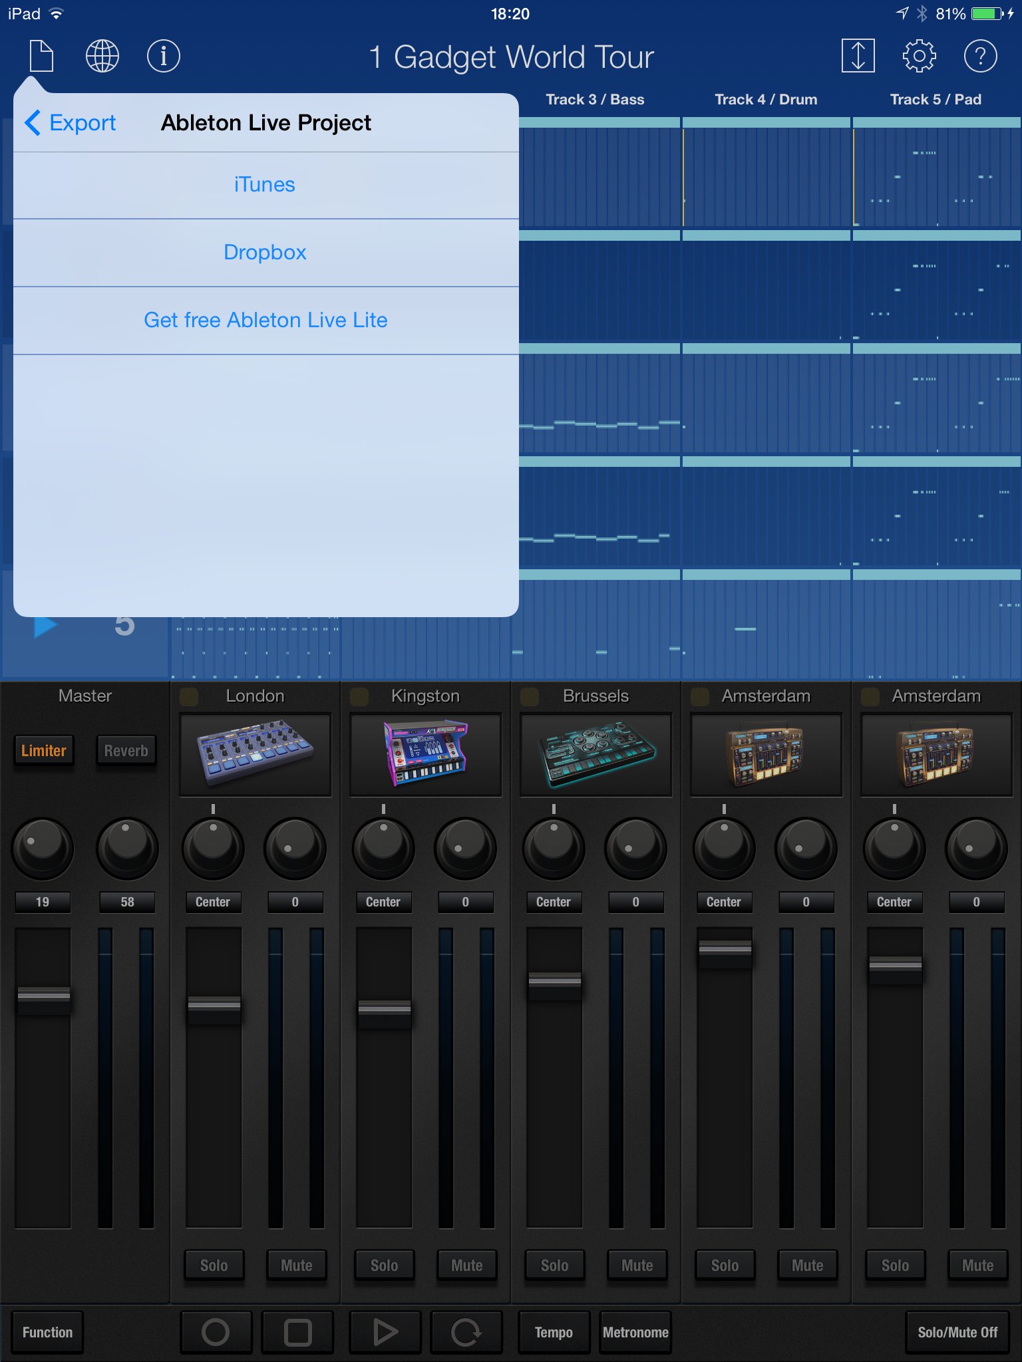Tap the record circle button
Viewport: 1022px width, 1362px height.
tap(216, 1332)
